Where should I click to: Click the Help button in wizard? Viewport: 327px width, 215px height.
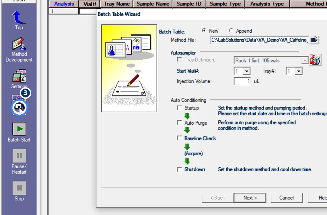click(318, 198)
